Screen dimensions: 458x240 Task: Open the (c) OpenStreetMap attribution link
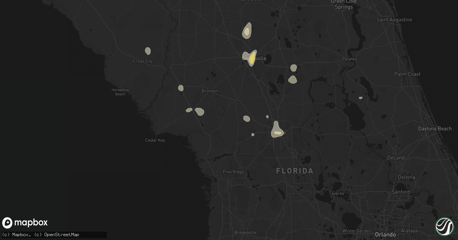click(56, 235)
